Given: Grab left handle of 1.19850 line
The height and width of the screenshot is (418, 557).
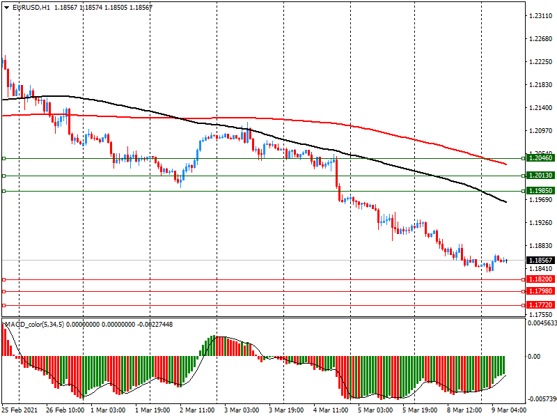Looking at the screenshot, I should click(4, 191).
